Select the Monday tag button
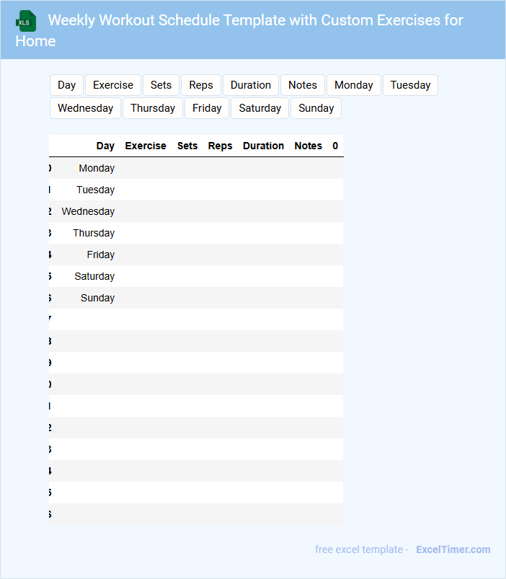Screen dimensions: 506x579 354,85
